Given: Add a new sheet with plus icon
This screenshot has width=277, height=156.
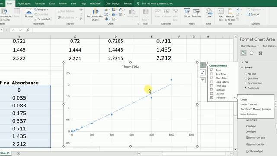Looking at the screenshot, I should click(19, 153).
